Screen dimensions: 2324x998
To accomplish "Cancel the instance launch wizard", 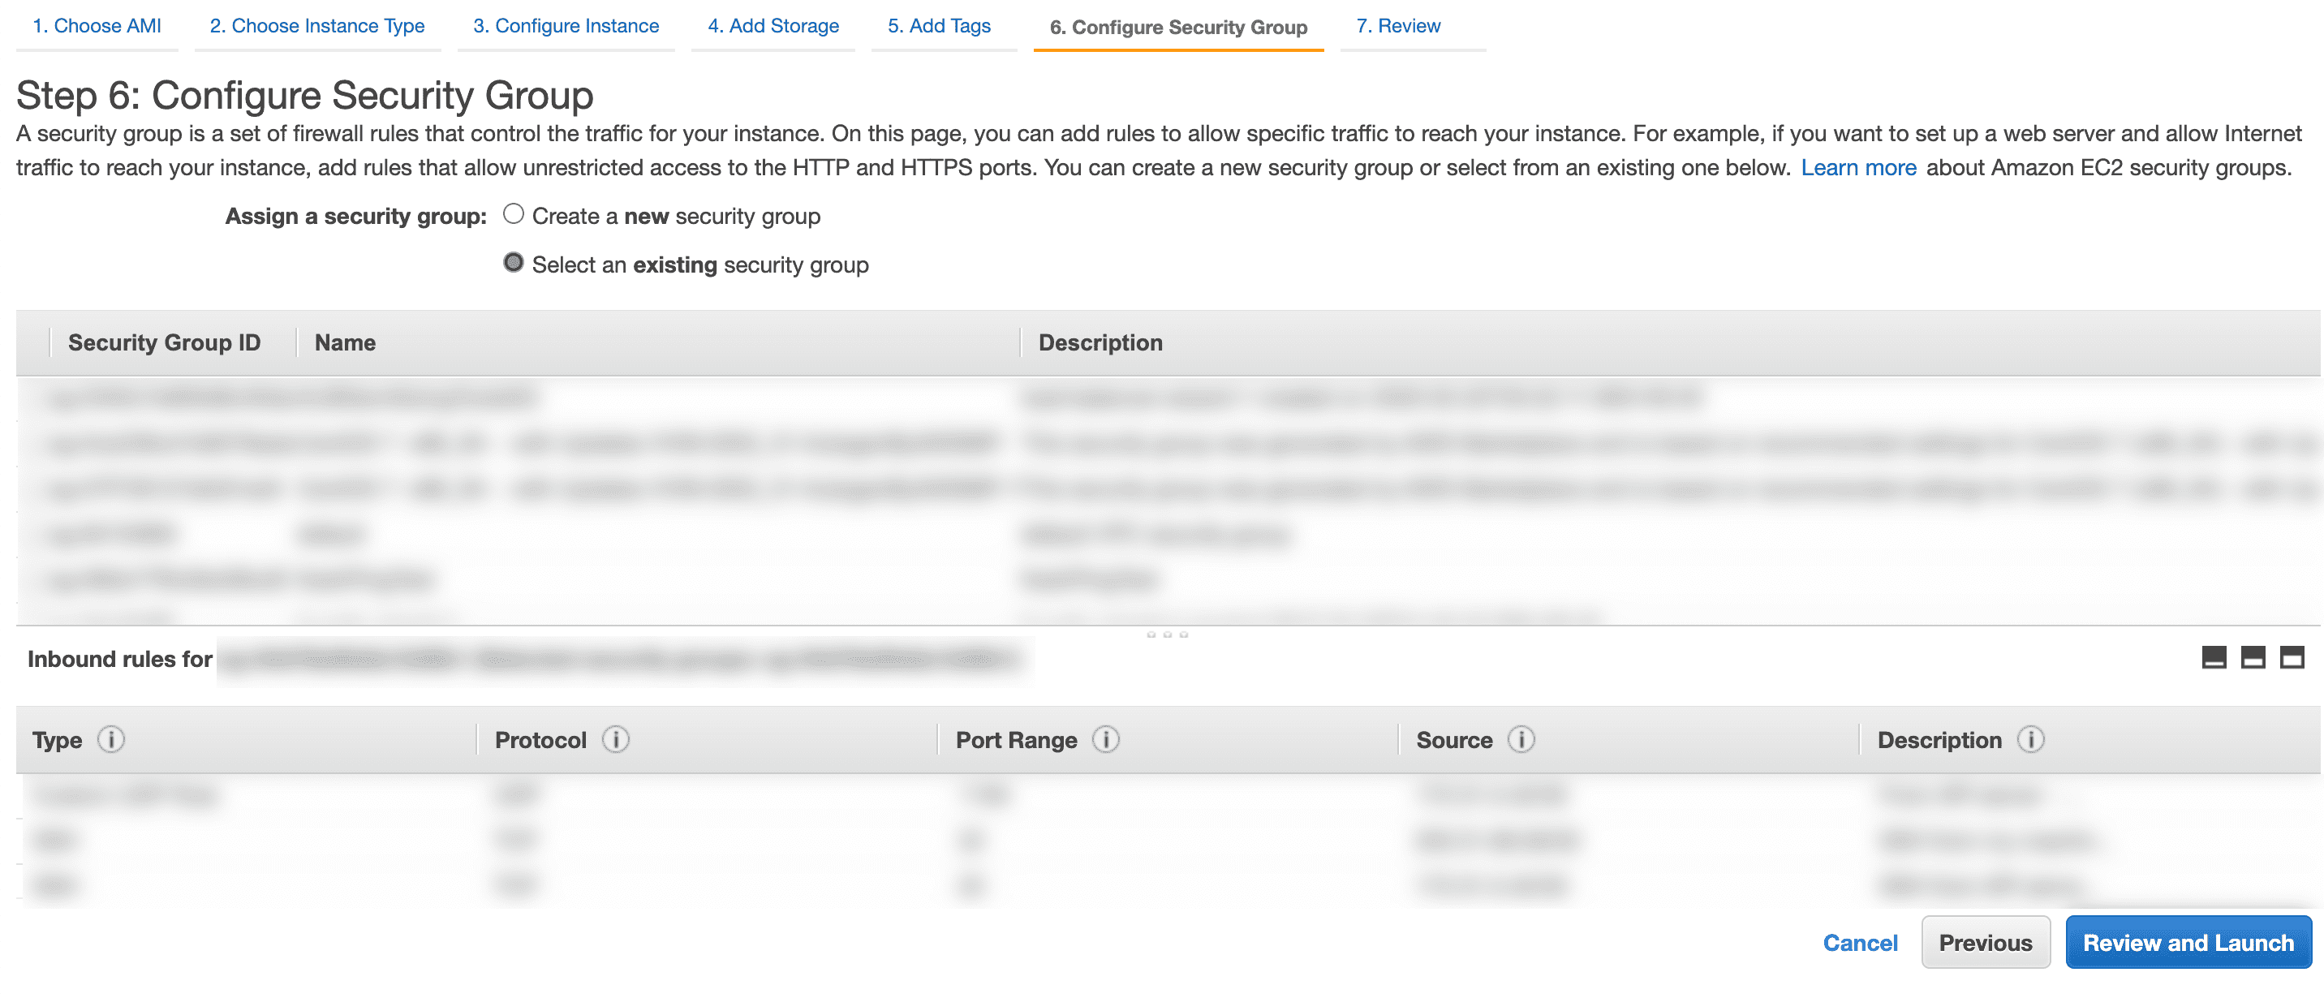I will point(1859,942).
